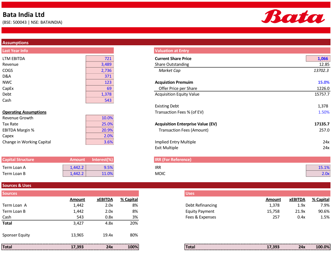Click the Uses Total amount 17,393
This screenshot has width=333, height=253.
click(x=273, y=247)
